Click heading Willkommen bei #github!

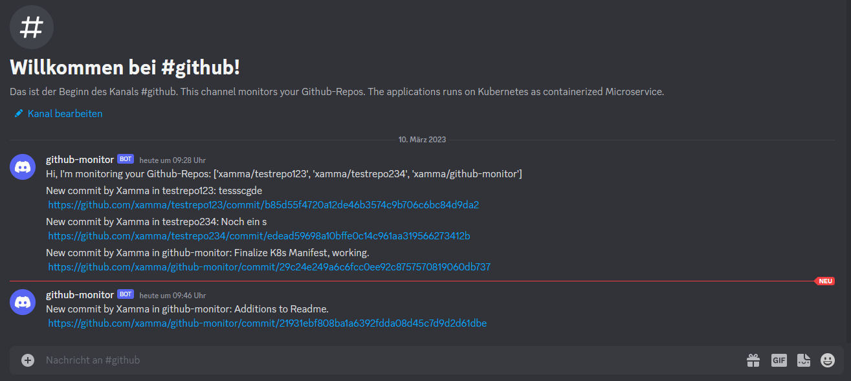coord(125,67)
